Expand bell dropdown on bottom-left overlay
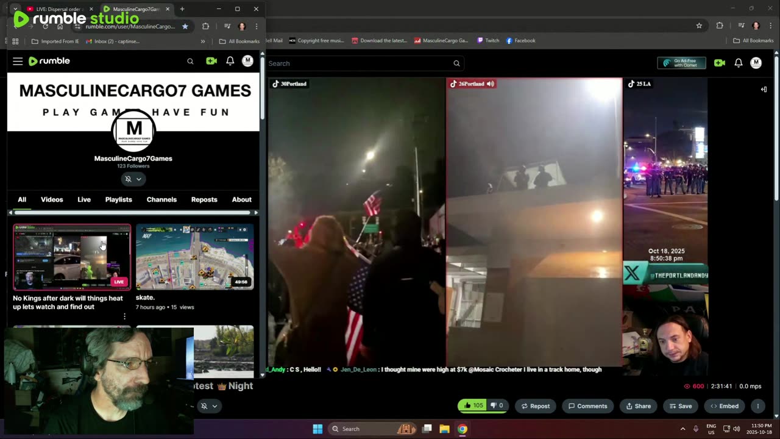This screenshot has height=439, width=780. click(x=214, y=406)
